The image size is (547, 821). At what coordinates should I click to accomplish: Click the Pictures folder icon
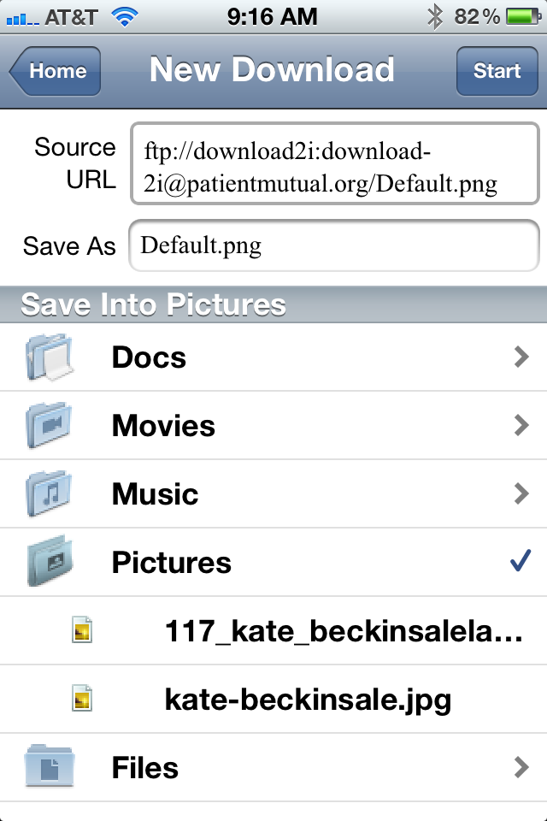coord(49,562)
